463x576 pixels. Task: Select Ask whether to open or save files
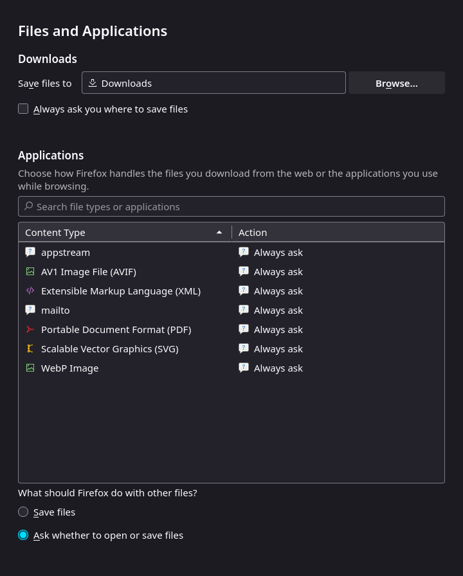[23, 535]
